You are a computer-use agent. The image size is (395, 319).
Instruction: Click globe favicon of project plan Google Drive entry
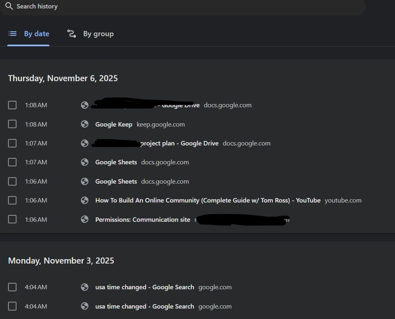[84, 143]
